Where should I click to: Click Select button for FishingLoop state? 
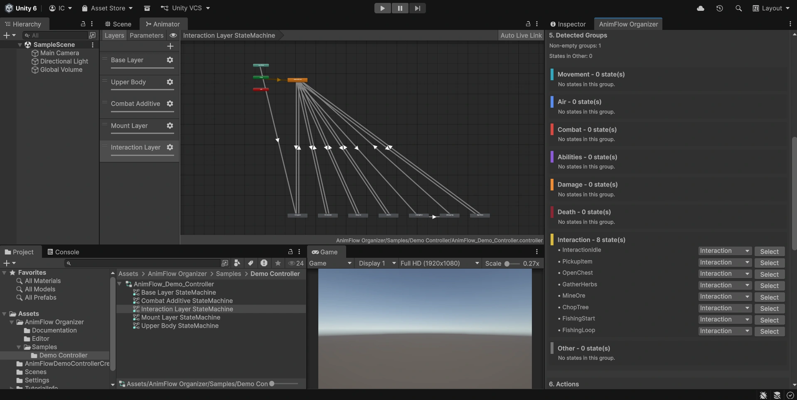pyautogui.click(x=770, y=331)
